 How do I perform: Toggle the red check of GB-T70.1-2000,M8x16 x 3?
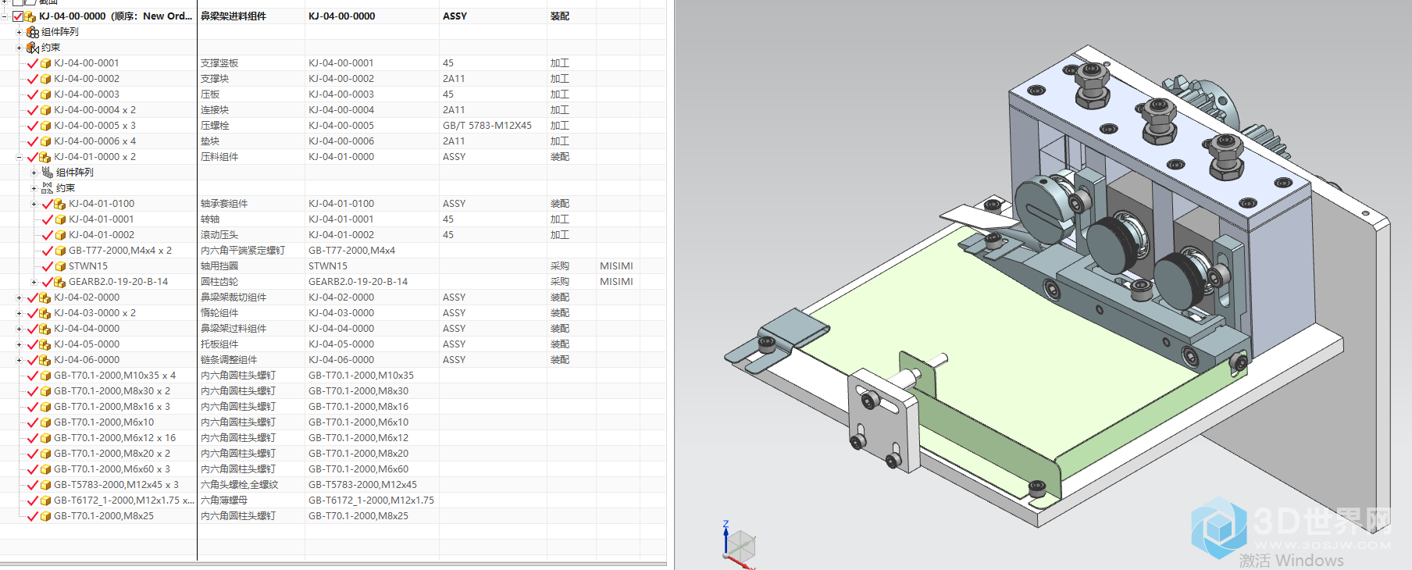[33, 407]
